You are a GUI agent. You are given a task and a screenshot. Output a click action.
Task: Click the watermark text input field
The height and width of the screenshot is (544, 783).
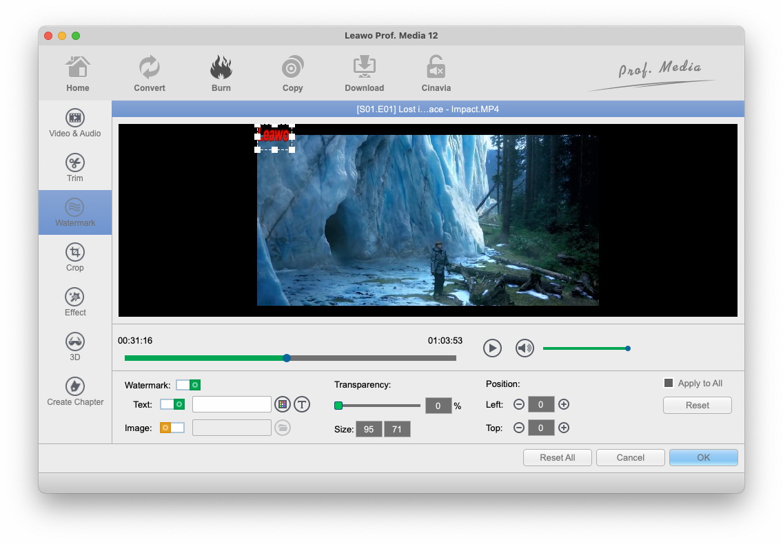[232, 404]
